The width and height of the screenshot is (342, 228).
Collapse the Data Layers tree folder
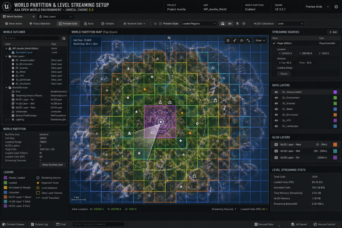coord(6,56)
